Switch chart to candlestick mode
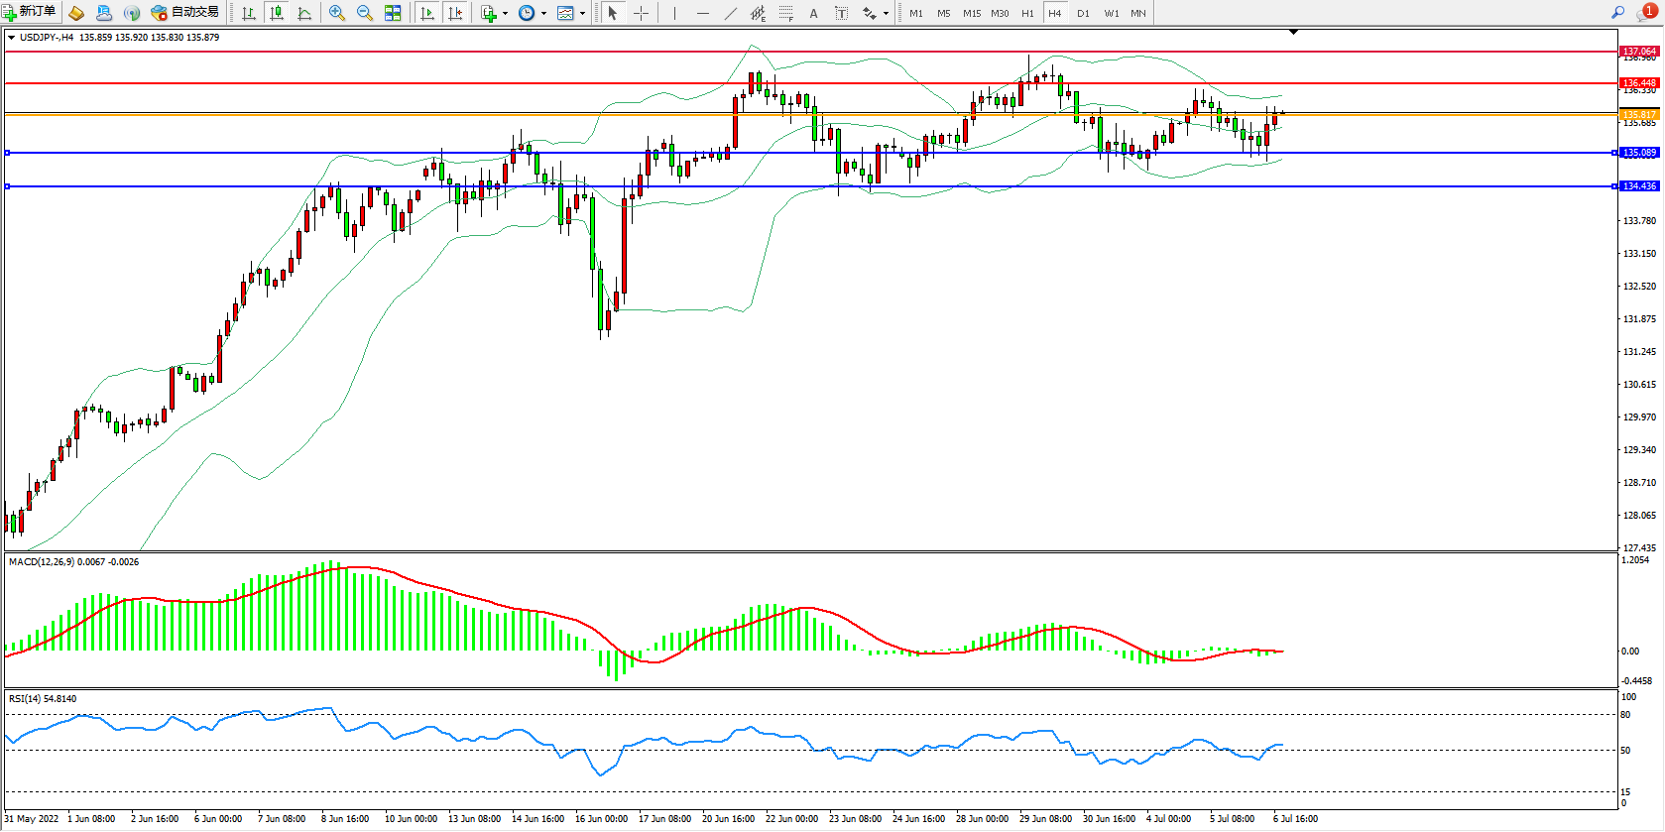The image size is (1665, 832). [277, 13]
